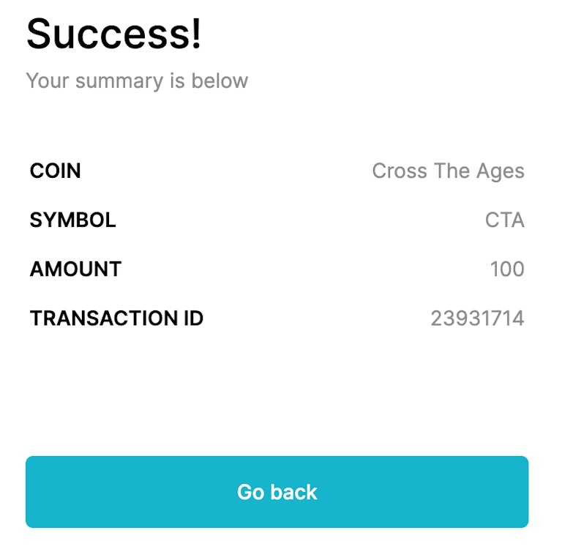Screen dimensions: 562x560
Task: Click the word 'Ages' in the coin name
Action: 501,171
